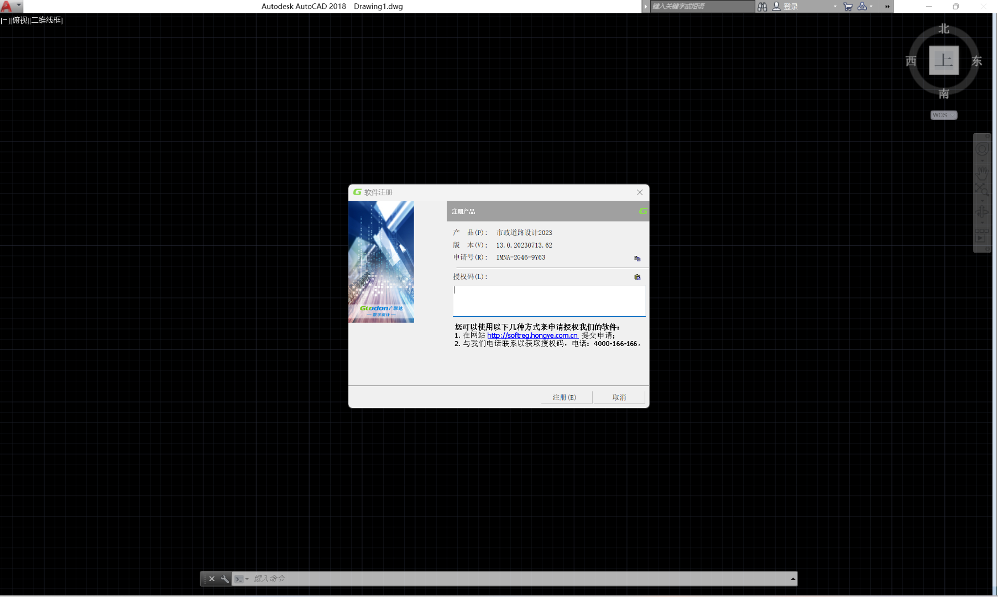Viewport: 998px width, 597px height.
Task: Click 北 on the ViewCube compass
Action: [944, 29]
